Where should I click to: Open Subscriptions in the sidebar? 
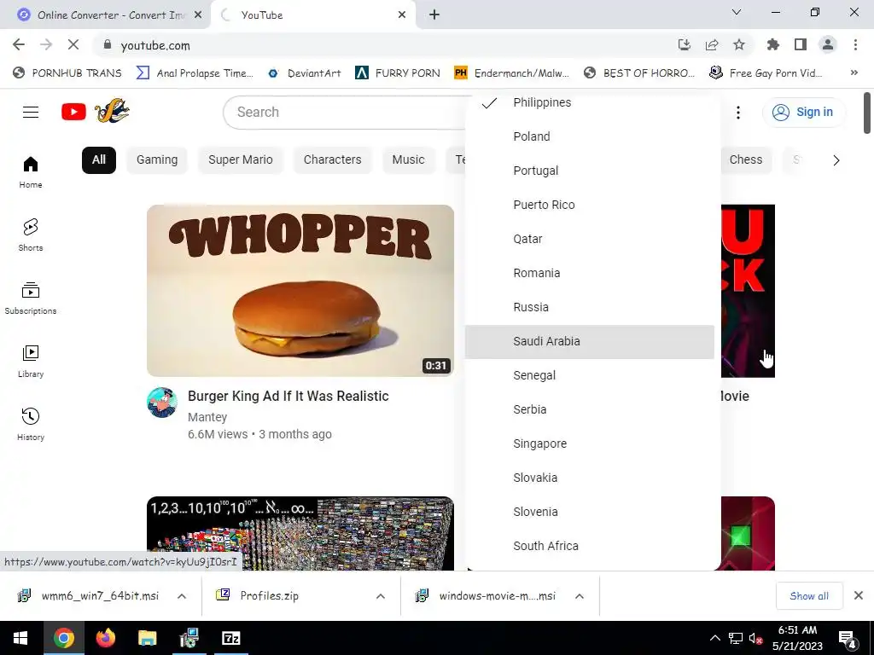[x=31, y=298]
